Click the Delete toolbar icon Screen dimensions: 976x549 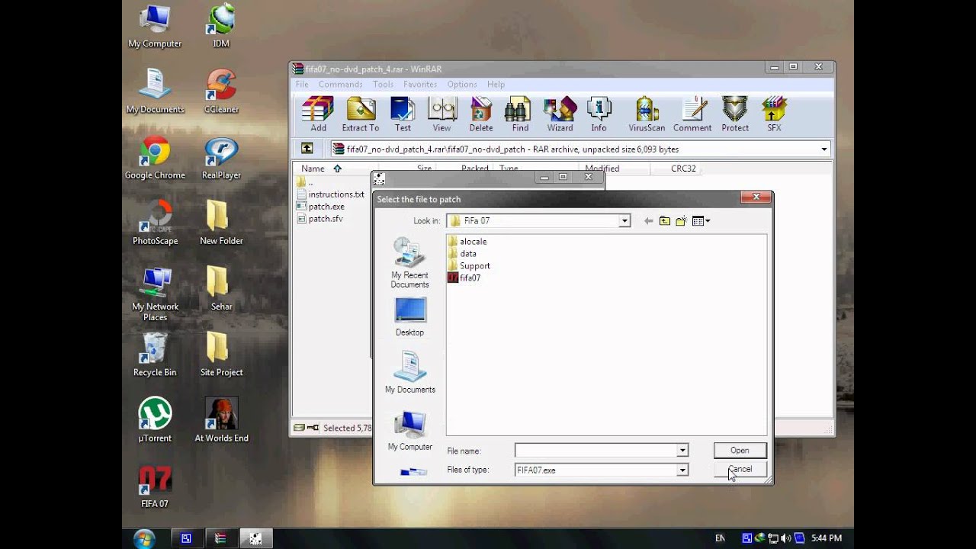(481, 114)
